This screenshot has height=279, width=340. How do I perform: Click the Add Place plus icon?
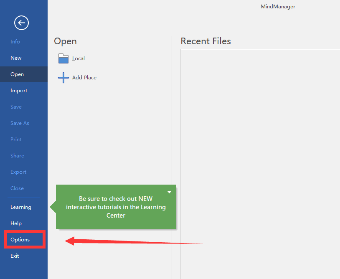(63, 78)
